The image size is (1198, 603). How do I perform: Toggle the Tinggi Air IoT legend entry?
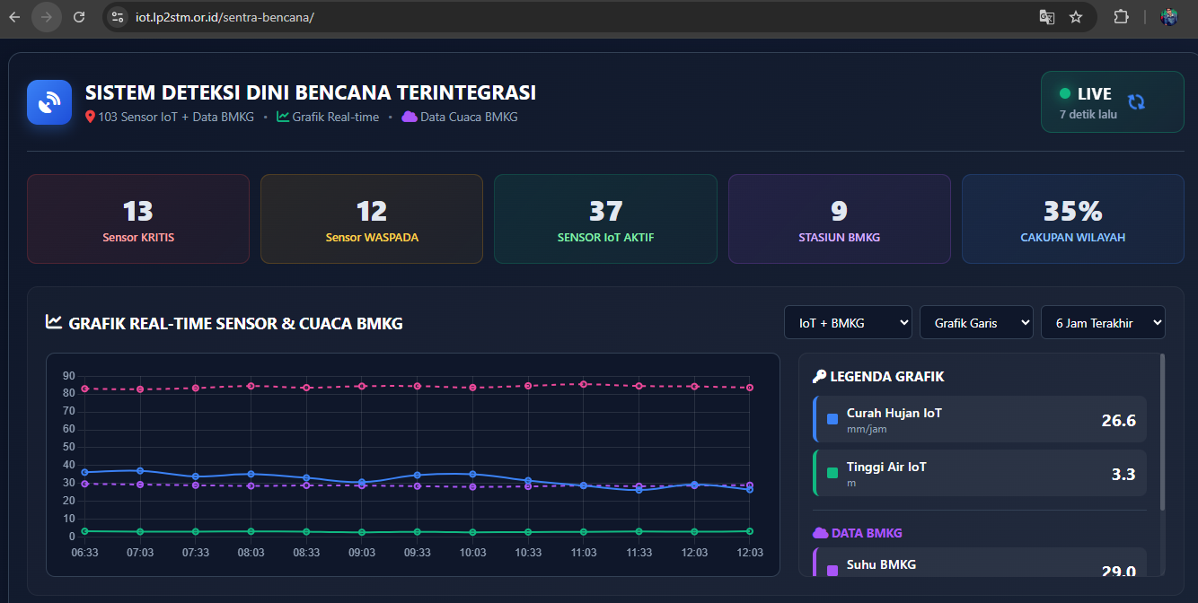click(x=979, y=473)
